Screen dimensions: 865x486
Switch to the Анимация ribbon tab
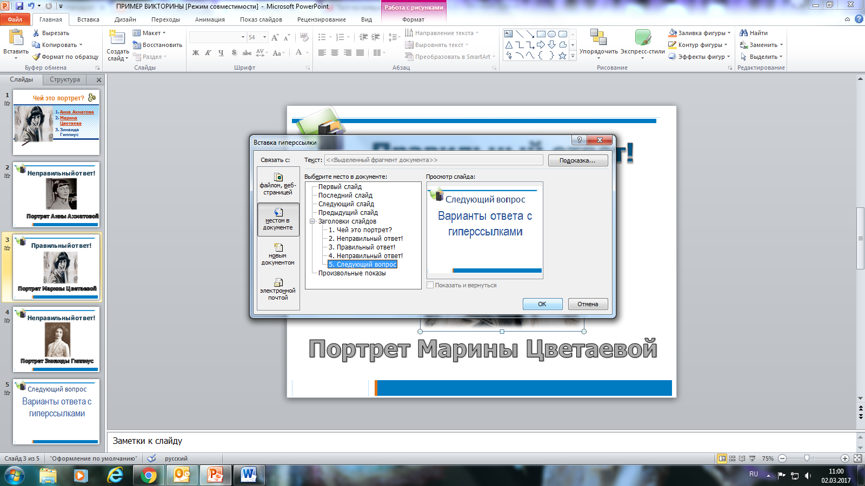[210, 19]
